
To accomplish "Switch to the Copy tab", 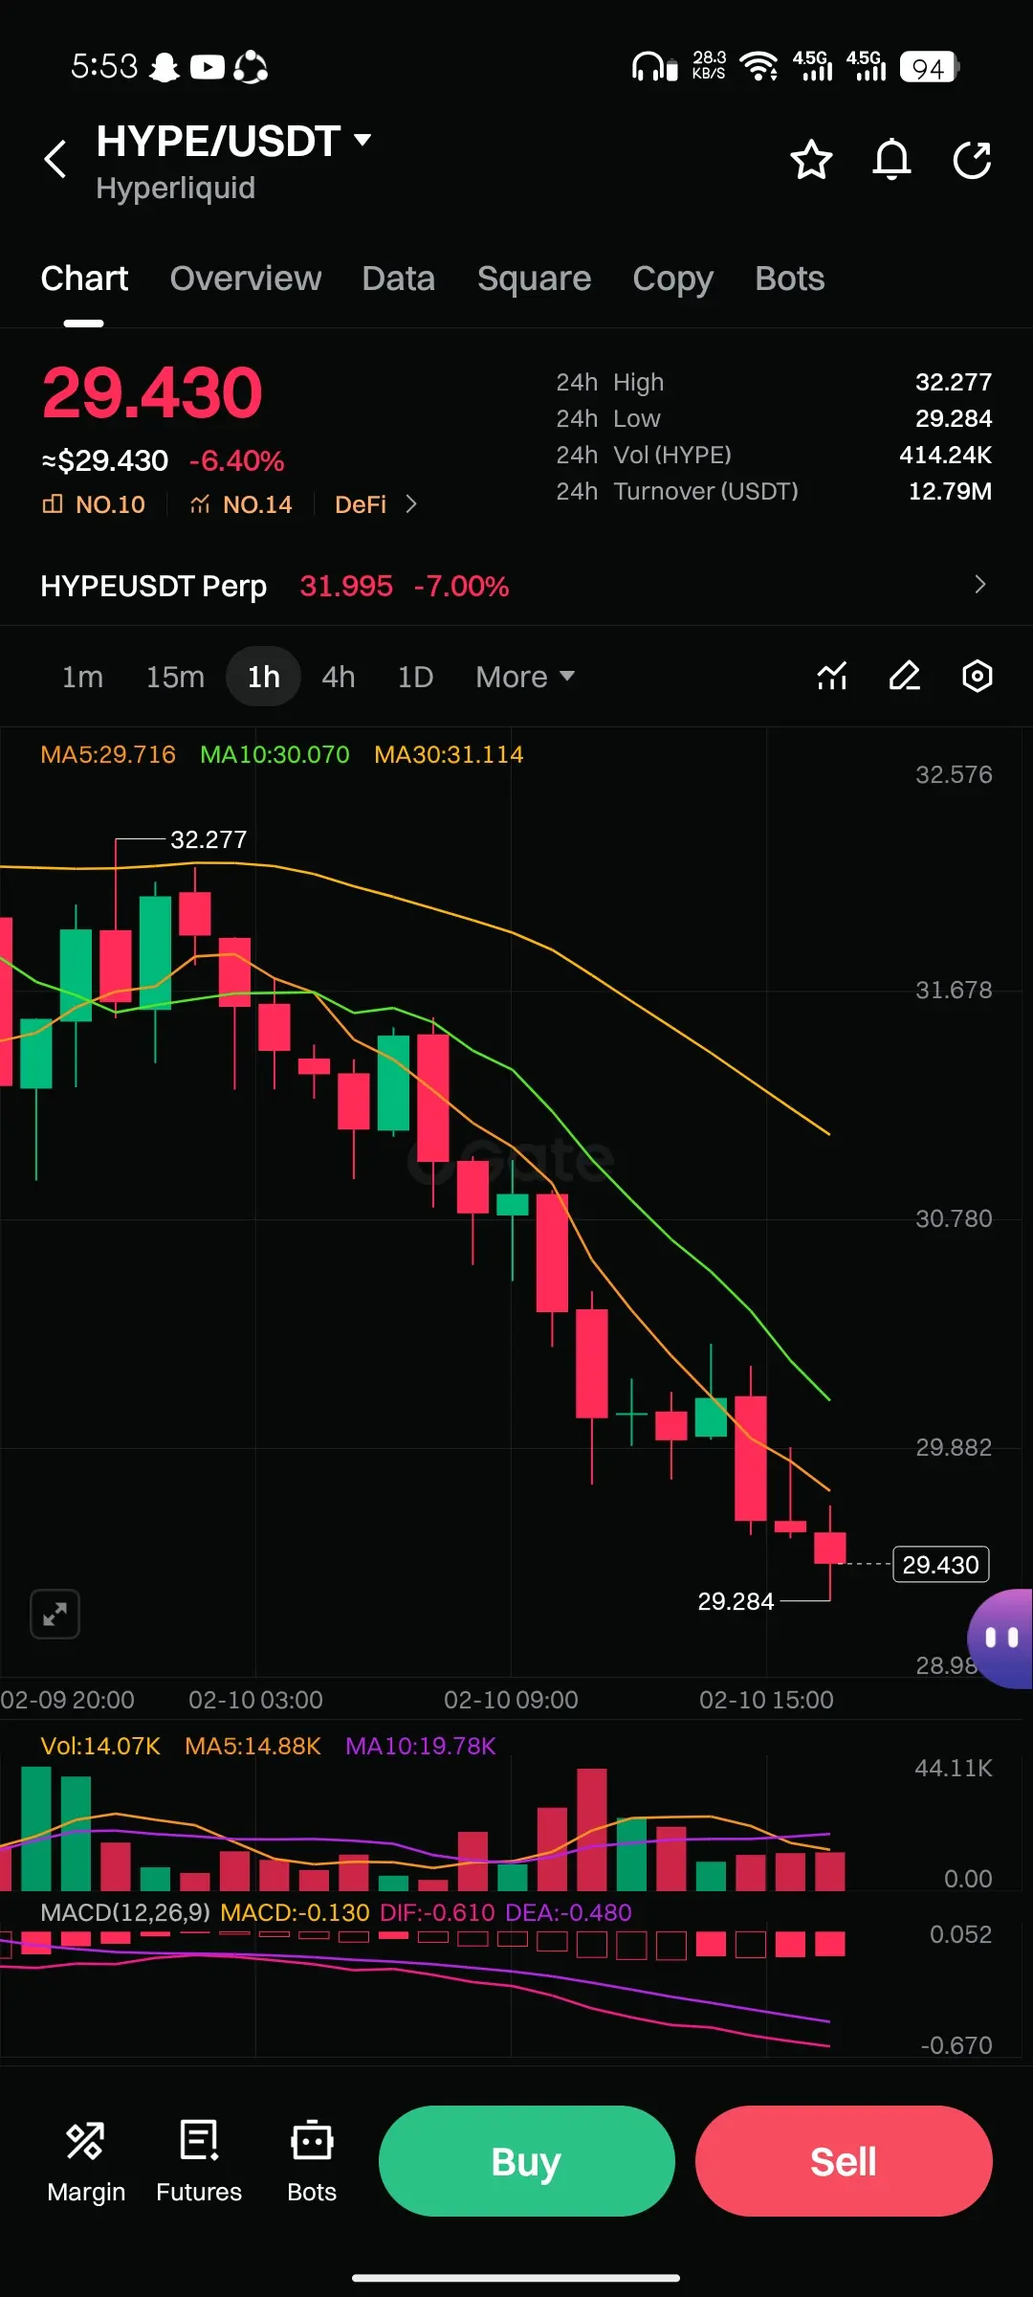I will tap(672, 279).
